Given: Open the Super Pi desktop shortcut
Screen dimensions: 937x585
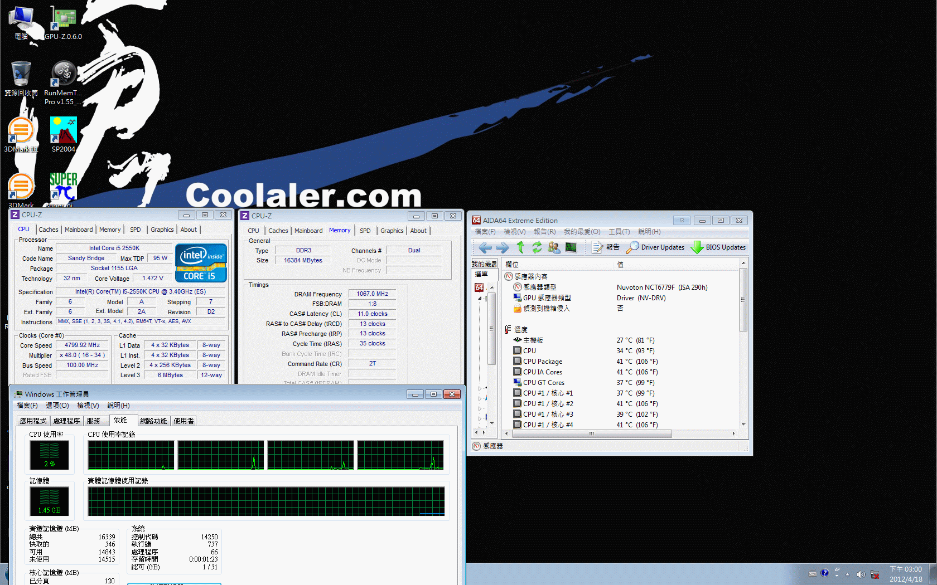Looking at the screenshot, I should point(63,190).
